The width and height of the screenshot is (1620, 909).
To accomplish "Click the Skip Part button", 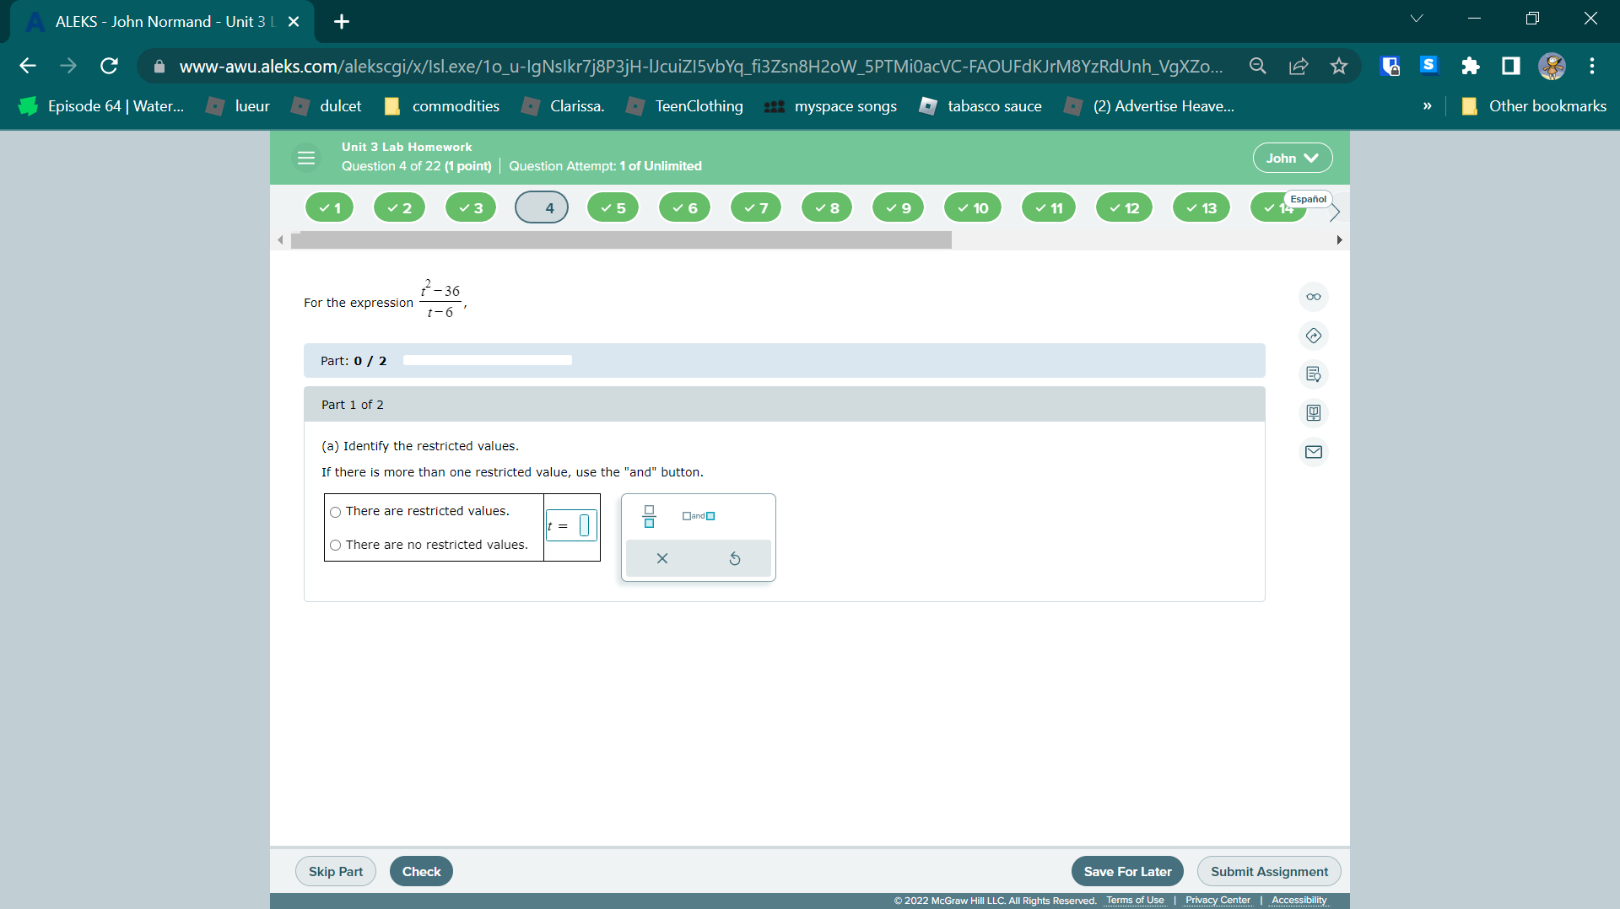I will (x=336, y=871).
